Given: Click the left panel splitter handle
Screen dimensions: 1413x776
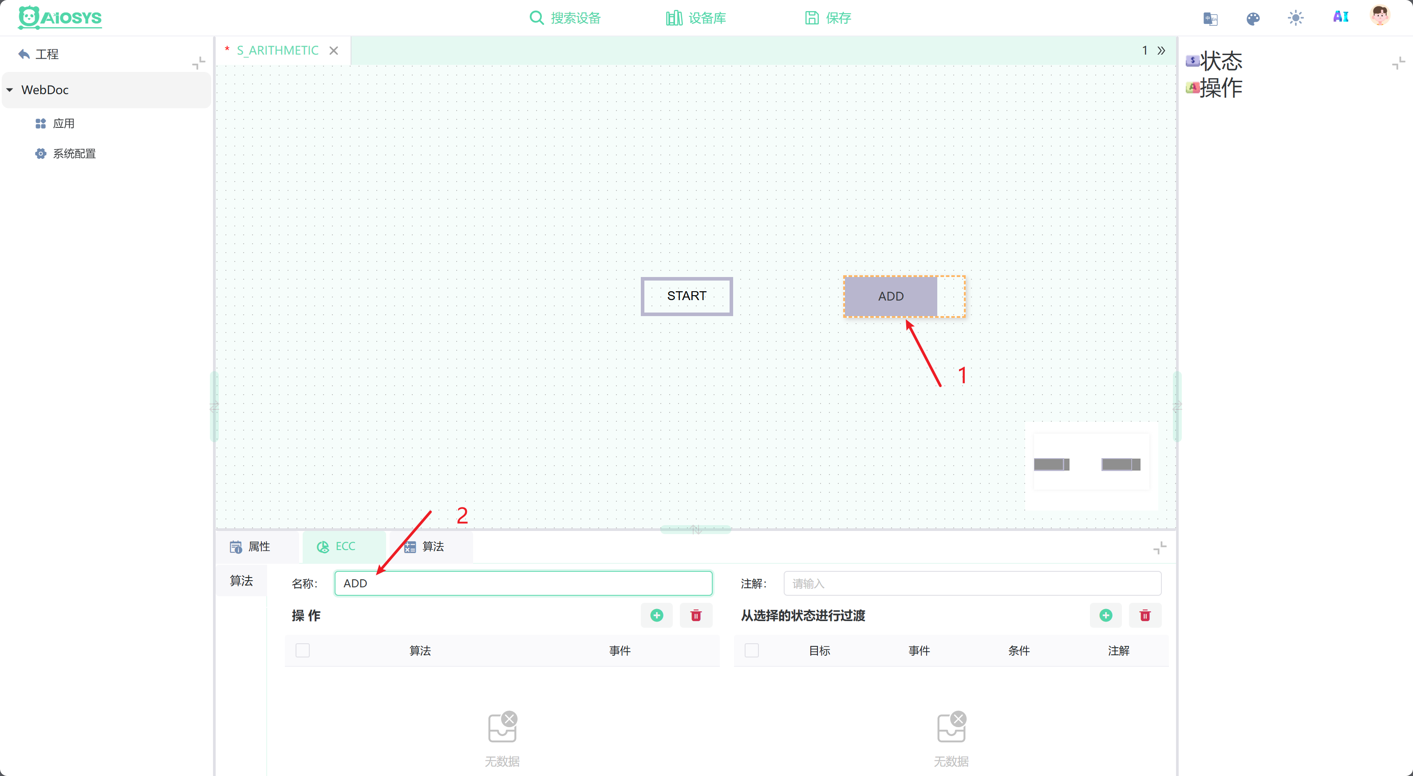Looking at the screenshot, I should pos(214,407).
